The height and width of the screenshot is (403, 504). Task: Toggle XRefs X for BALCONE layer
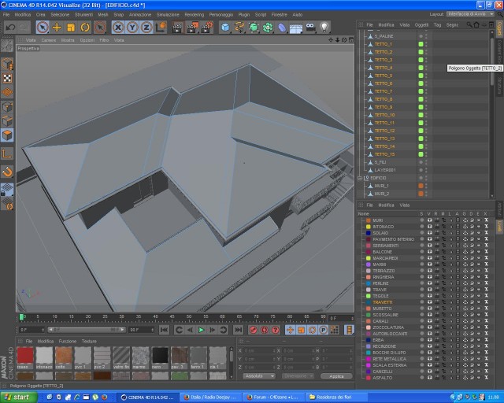tap(486, 252)
